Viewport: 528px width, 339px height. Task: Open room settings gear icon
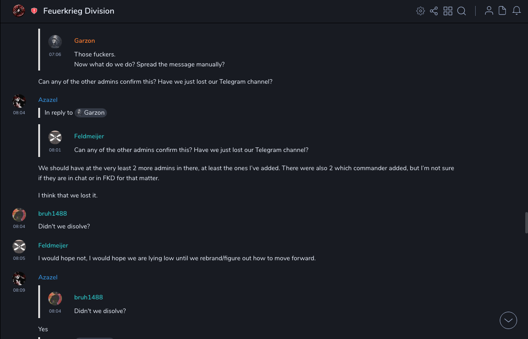pyautogui.click(x=421, y=11)
